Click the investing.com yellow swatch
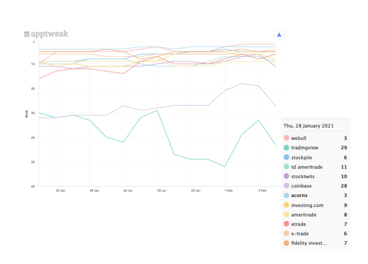This screenshot has height=264, width=368. coord(286,205)
